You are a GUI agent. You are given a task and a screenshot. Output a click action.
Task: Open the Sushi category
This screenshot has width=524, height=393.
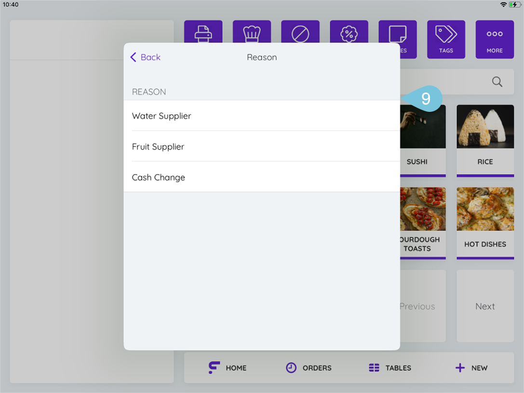[423, 141]
